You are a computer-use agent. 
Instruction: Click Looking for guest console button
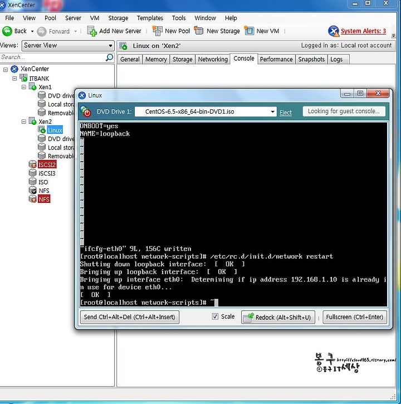(x=344, y=111)
